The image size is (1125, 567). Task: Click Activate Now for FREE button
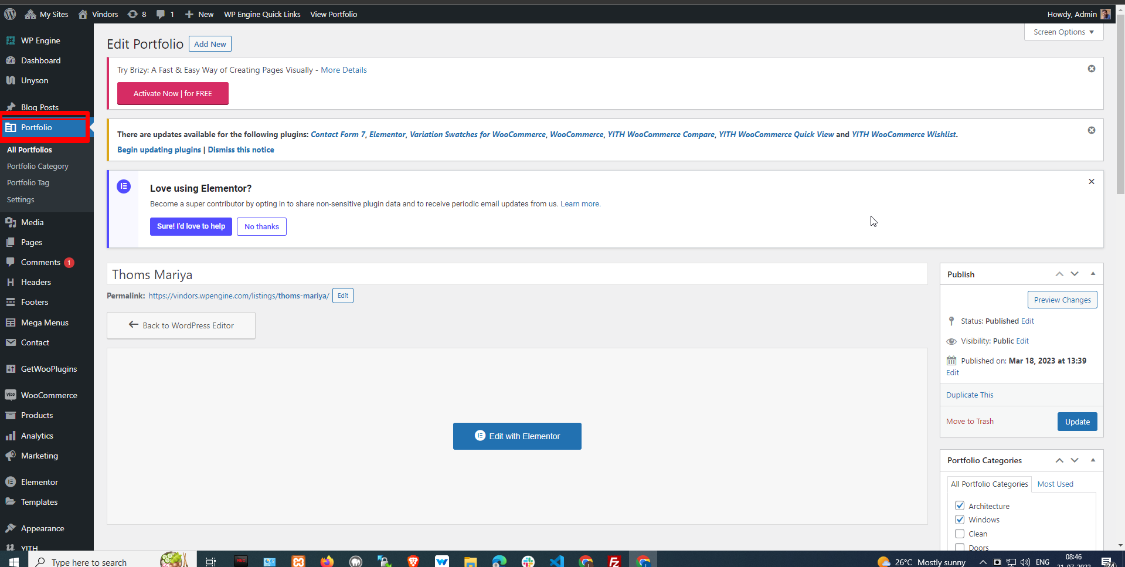tap(173, 94)
